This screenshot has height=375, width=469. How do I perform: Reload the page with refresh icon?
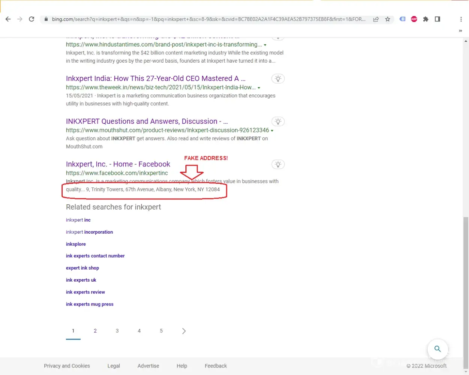click(32, 19)
